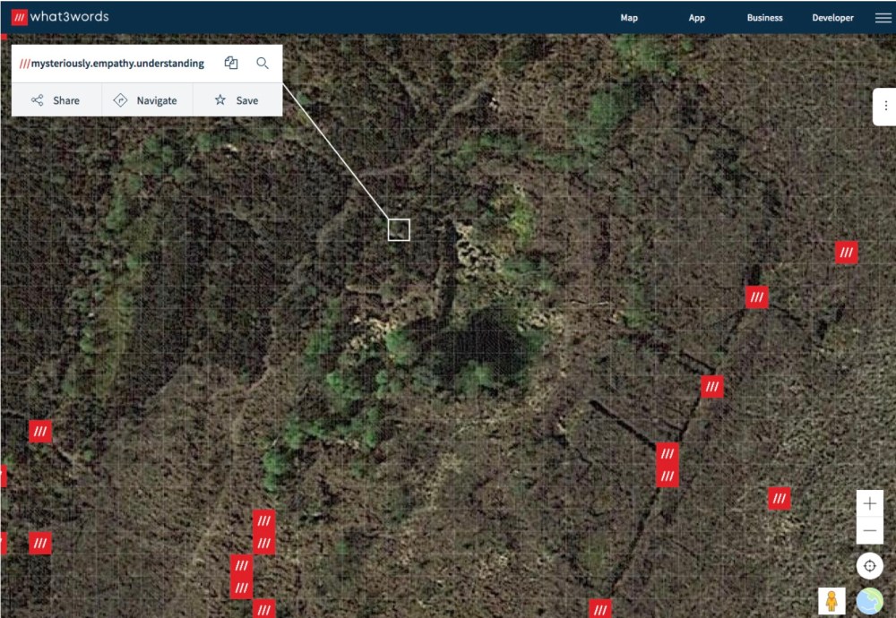Save this location with the star

pos(237,100)
